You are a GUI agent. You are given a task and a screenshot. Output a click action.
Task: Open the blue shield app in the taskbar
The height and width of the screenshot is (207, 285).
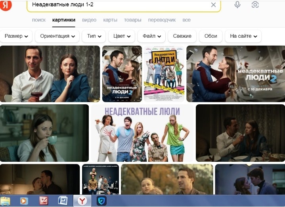[101, 201]
